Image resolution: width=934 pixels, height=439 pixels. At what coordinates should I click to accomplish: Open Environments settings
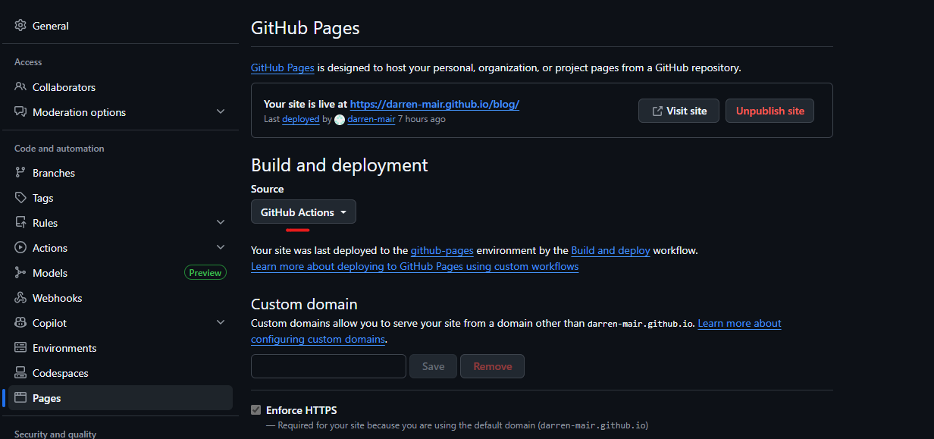tap(121, 348)
